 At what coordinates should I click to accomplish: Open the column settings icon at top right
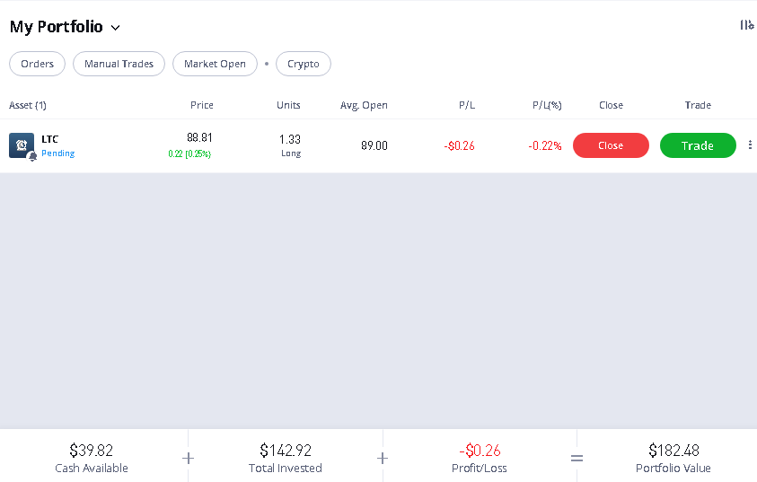pyautogui.click(x=746, y=25)
